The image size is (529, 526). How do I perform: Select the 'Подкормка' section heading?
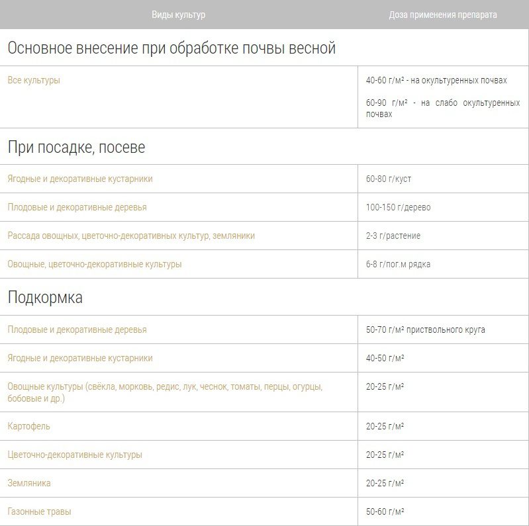(45, 298)
